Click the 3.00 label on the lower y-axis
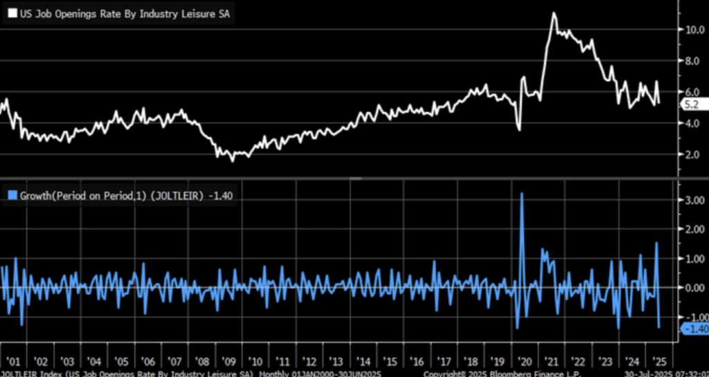The width and height of the screenshot is (709, 377). pyautogui.click(x=694, y=200)
